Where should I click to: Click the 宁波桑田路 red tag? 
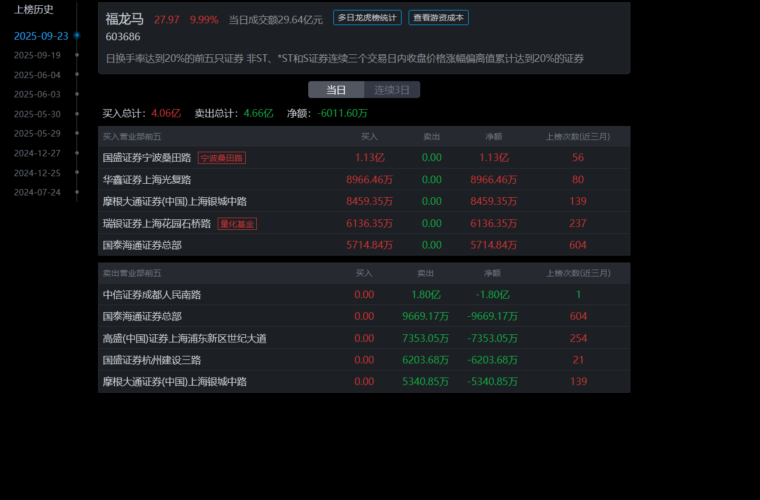tap(222, 158)
